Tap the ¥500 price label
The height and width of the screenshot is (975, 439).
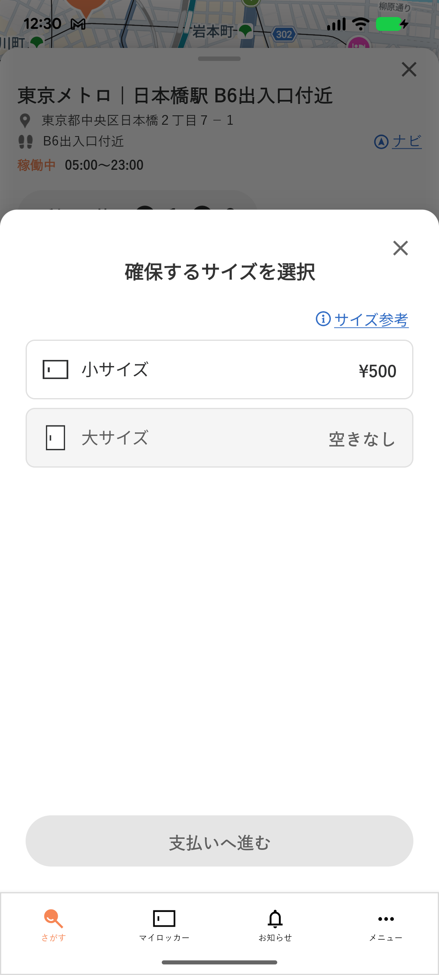377,371
